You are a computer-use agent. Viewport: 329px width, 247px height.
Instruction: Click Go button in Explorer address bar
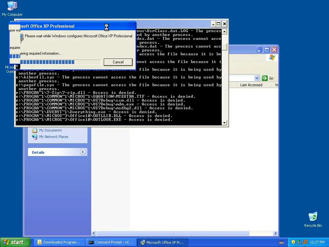268,78
